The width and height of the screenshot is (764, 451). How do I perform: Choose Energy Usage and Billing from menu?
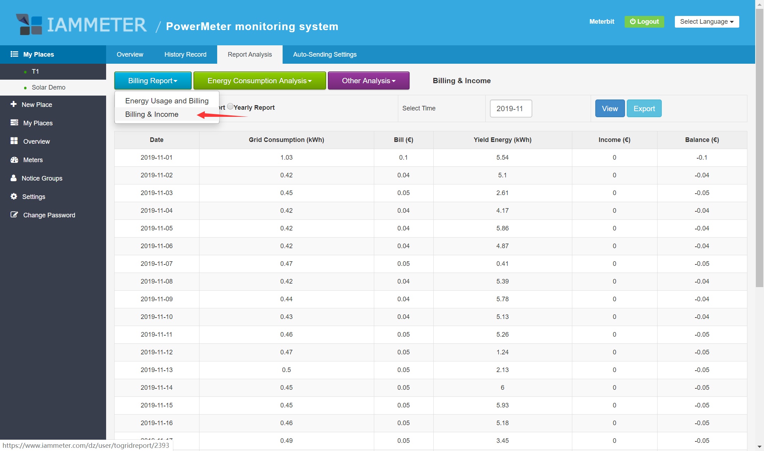point(167,101)
